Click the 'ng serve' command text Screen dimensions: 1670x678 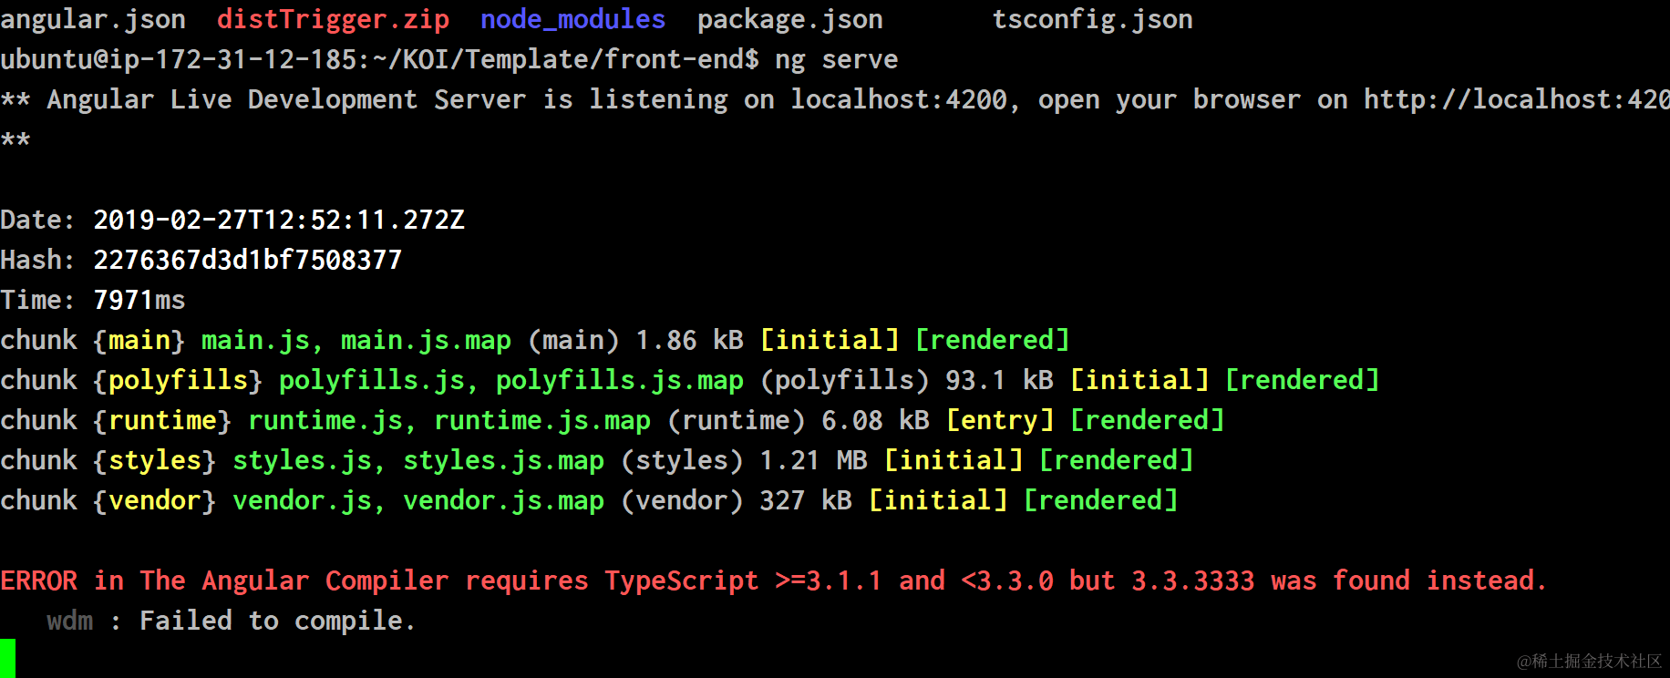(x=836, y=60)
